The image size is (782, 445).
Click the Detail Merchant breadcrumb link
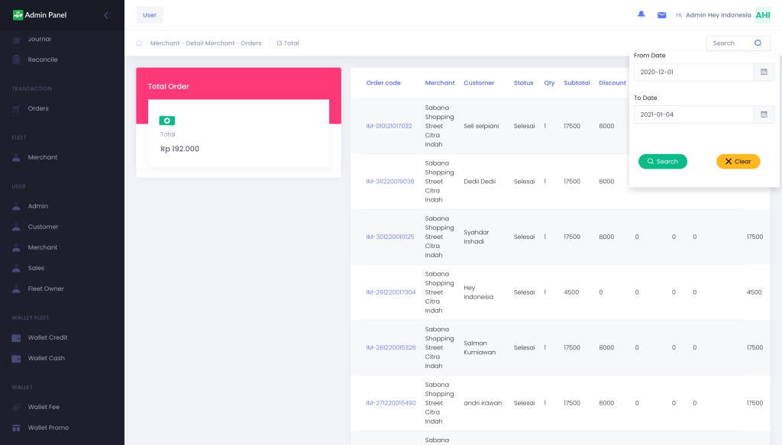point(210,44)
